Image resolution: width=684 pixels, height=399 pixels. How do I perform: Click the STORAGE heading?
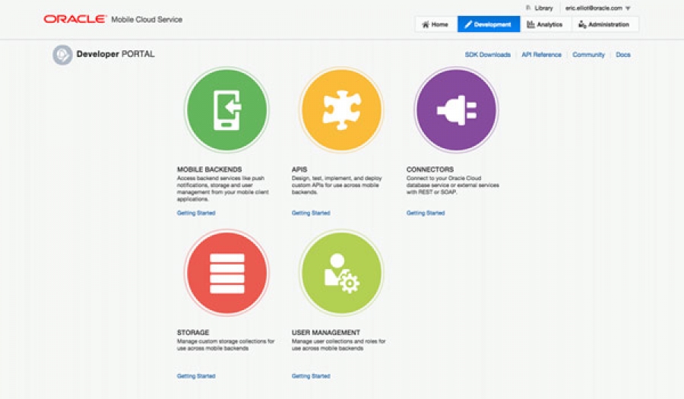coord(193,332)
